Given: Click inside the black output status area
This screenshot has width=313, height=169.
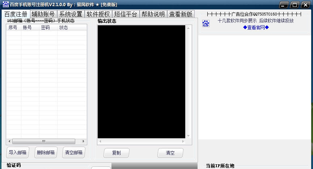Looking at the screenshot, I should tap(141, 82).
